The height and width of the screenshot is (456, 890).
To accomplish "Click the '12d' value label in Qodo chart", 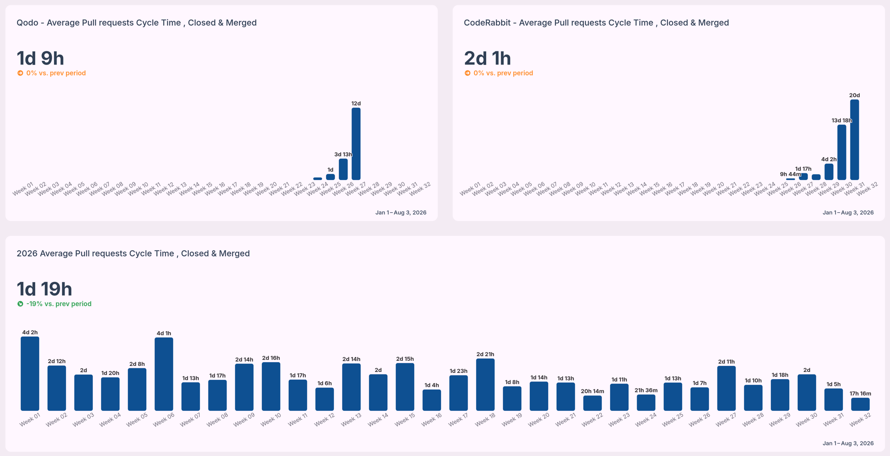I will click(x=356, y=103).
